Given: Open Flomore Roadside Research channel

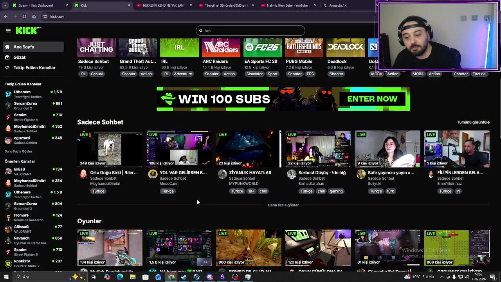Looking at the screenshot, I should pyautogui.click(x=33, y=217).
